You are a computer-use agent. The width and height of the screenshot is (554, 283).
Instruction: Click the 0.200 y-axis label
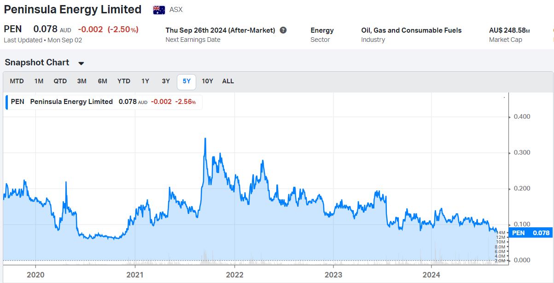click(x=522, y=189)
